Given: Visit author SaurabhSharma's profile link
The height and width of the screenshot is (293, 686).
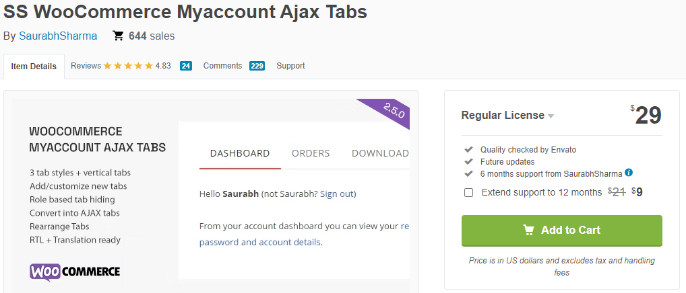Looking at the screenshot, I should click(58, 36).
